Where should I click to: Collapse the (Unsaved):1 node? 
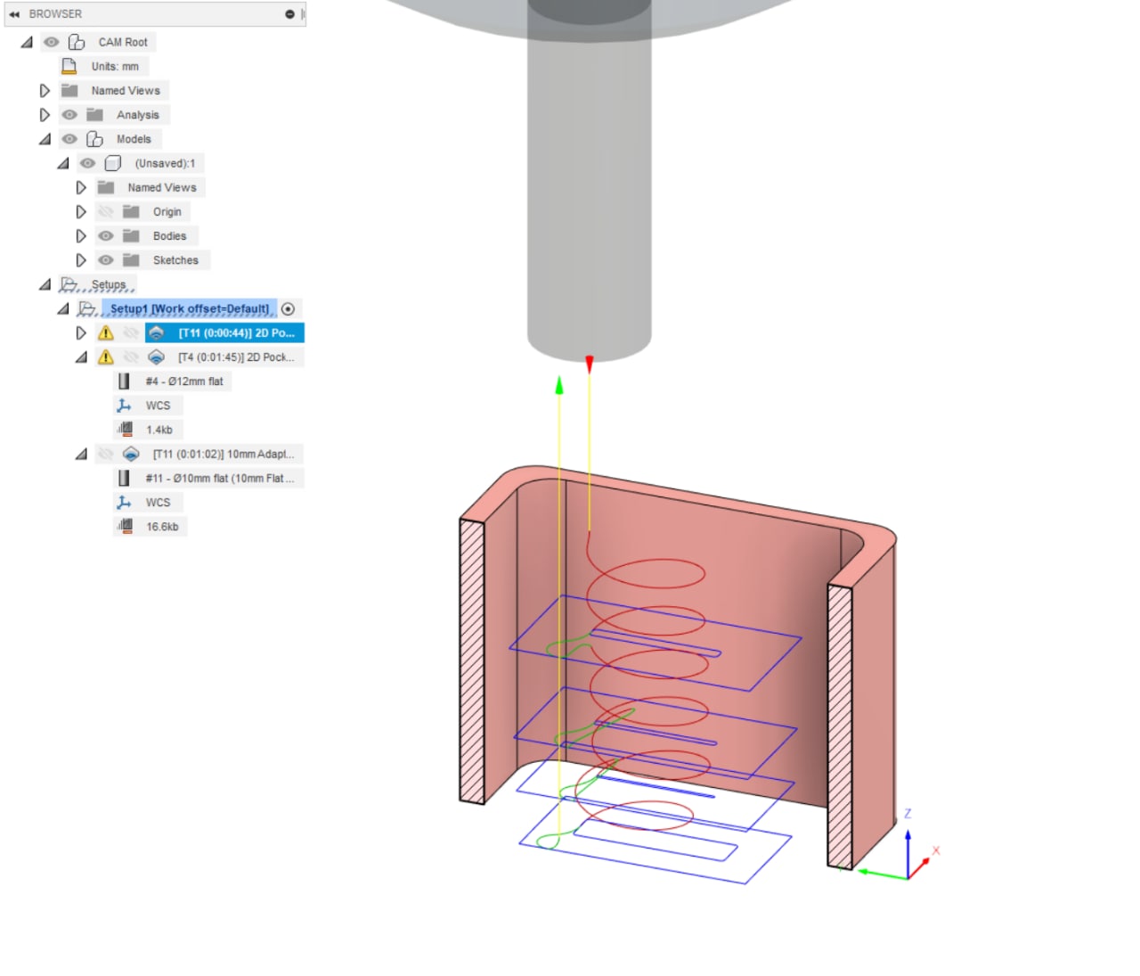coord(63,163)
